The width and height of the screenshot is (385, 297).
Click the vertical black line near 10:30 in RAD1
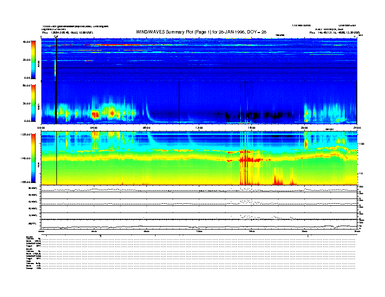(179, 102)
